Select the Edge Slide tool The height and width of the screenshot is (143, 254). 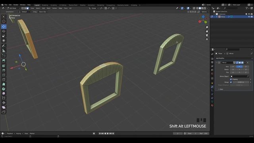click(x=4, y=98)
